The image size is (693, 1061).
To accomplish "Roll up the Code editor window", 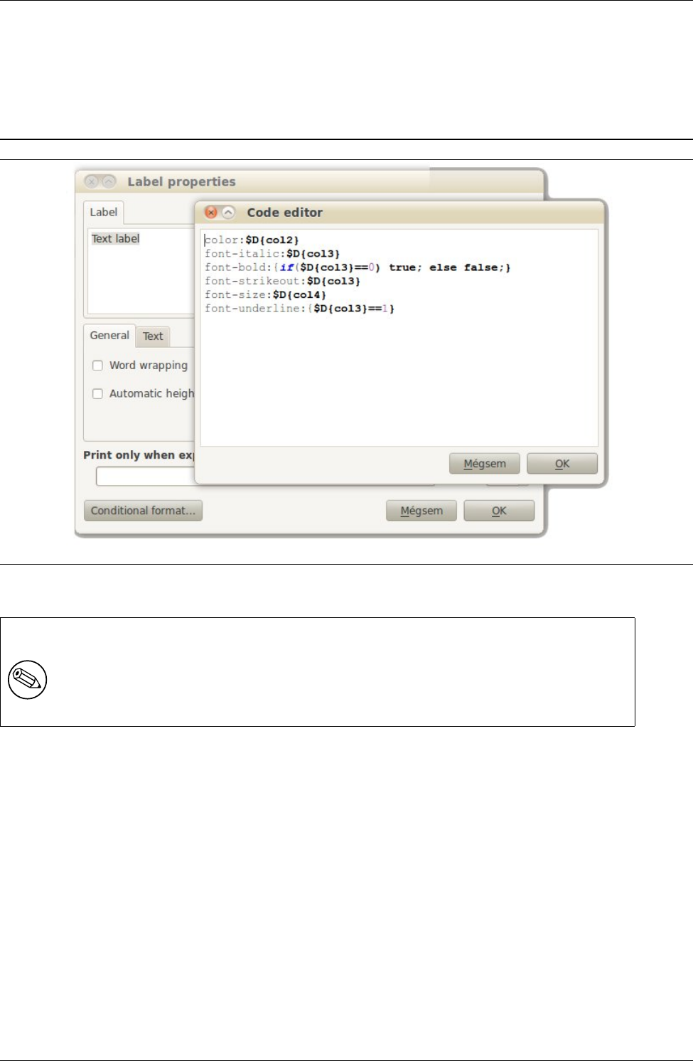I will [228, 212].
